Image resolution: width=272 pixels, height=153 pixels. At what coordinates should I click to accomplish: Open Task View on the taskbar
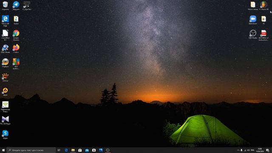pos(59,150)
